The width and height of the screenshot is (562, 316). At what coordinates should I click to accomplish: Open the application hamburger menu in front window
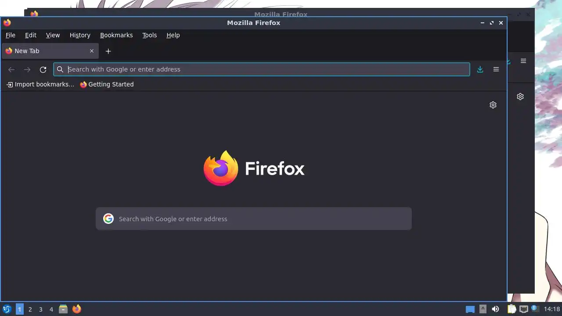[496, 69]
